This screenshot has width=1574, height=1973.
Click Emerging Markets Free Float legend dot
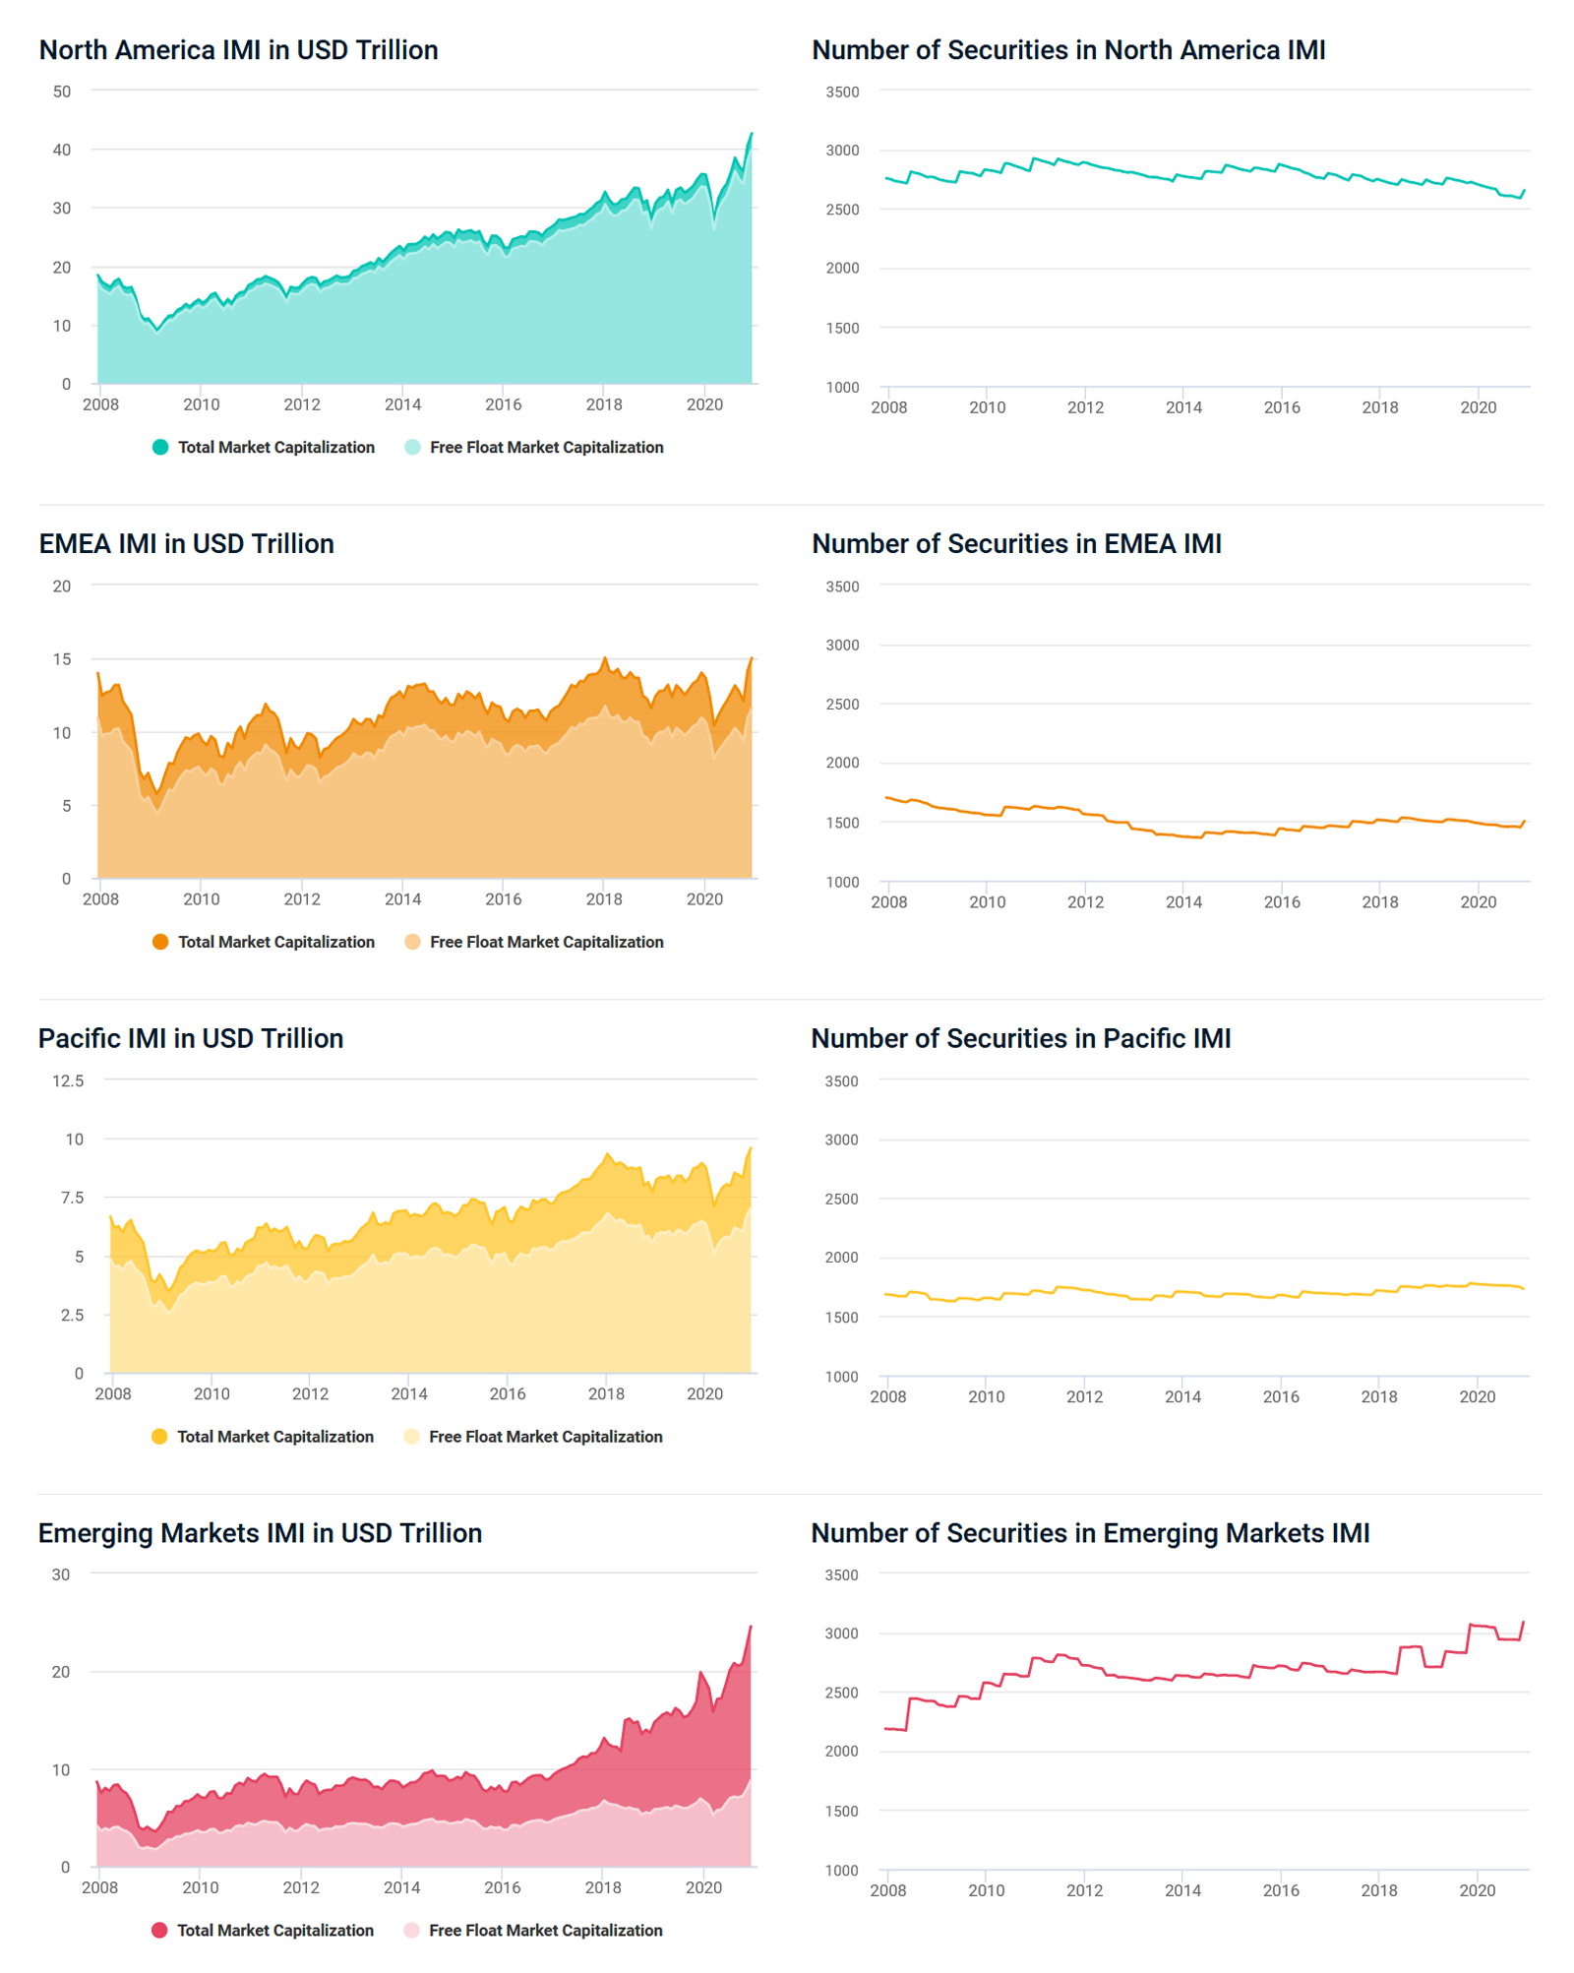click(x=411, y=1931)
